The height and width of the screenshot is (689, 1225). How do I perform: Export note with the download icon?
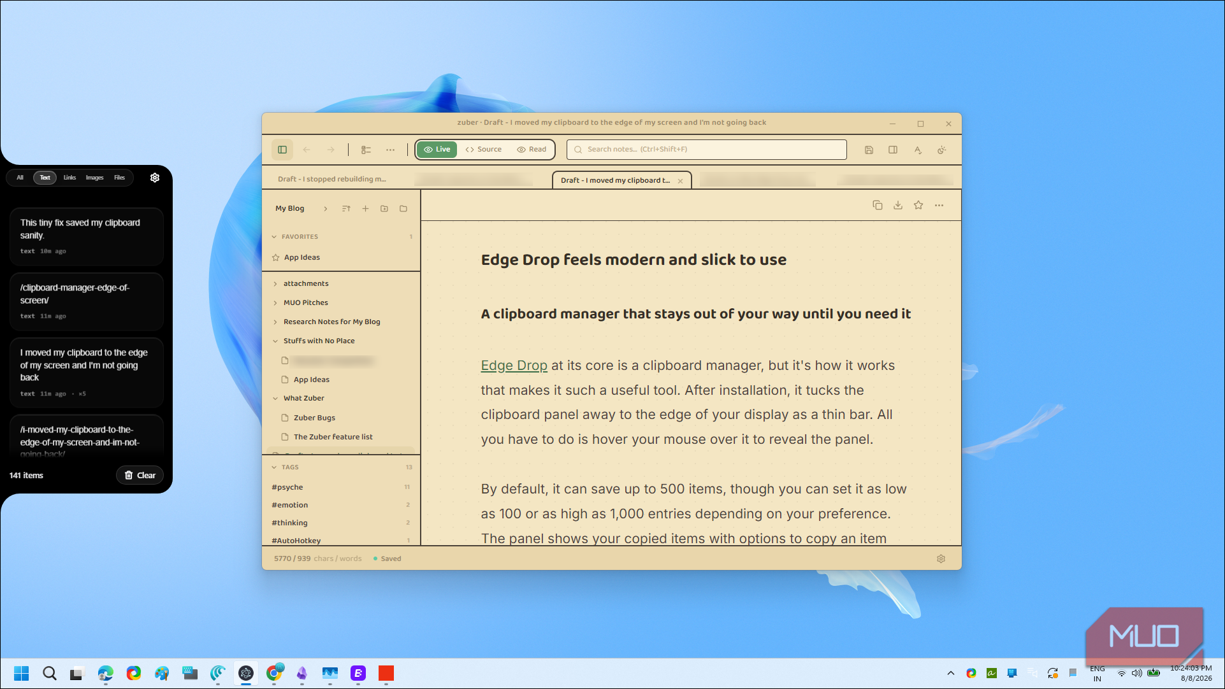click(x=898, y=205)
